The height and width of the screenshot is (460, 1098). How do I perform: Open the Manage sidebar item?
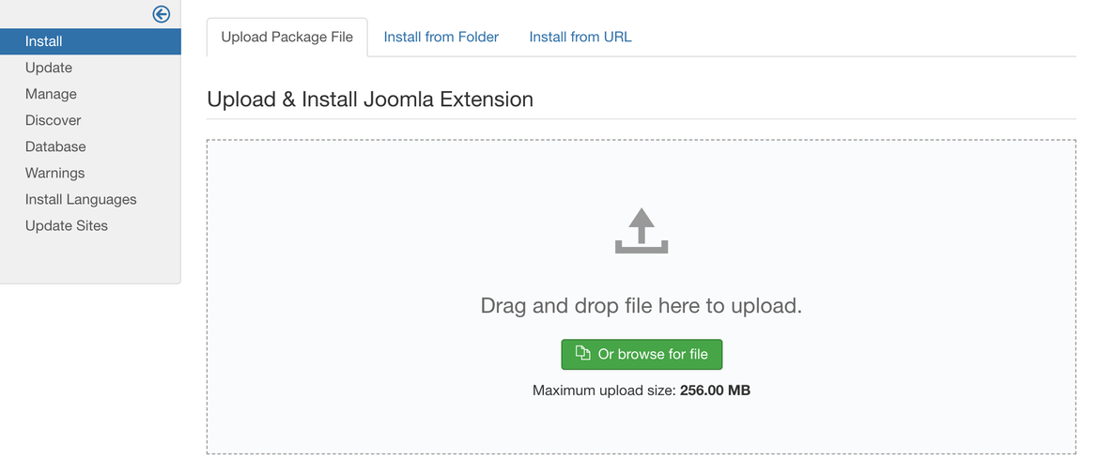51,94
